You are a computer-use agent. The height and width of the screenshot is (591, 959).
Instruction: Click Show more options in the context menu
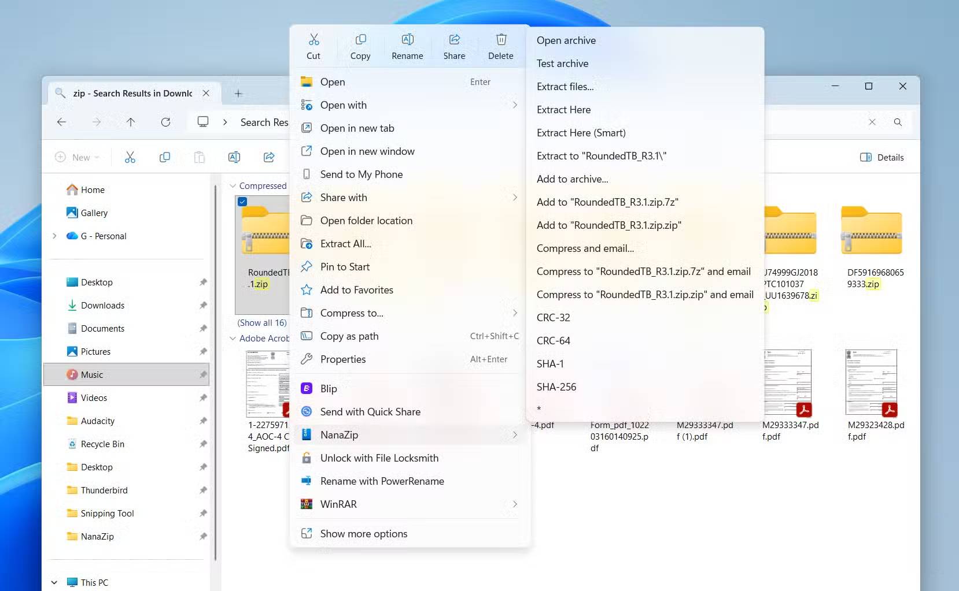pyautogui.click(x=363, y=533)
